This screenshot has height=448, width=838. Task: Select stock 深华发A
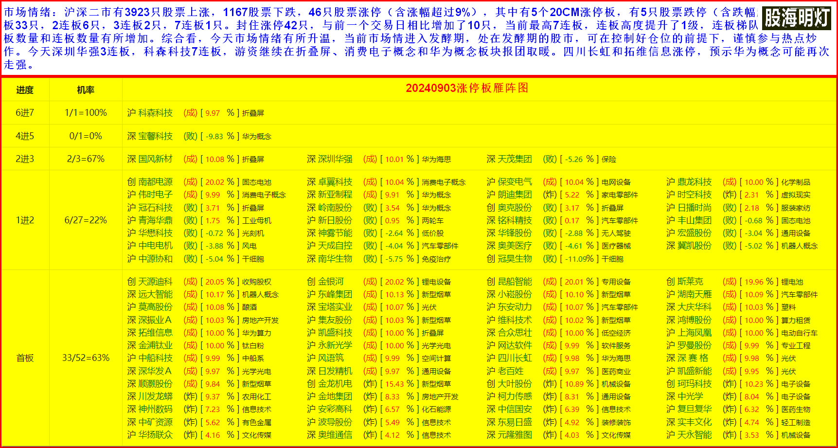[155, 371]
